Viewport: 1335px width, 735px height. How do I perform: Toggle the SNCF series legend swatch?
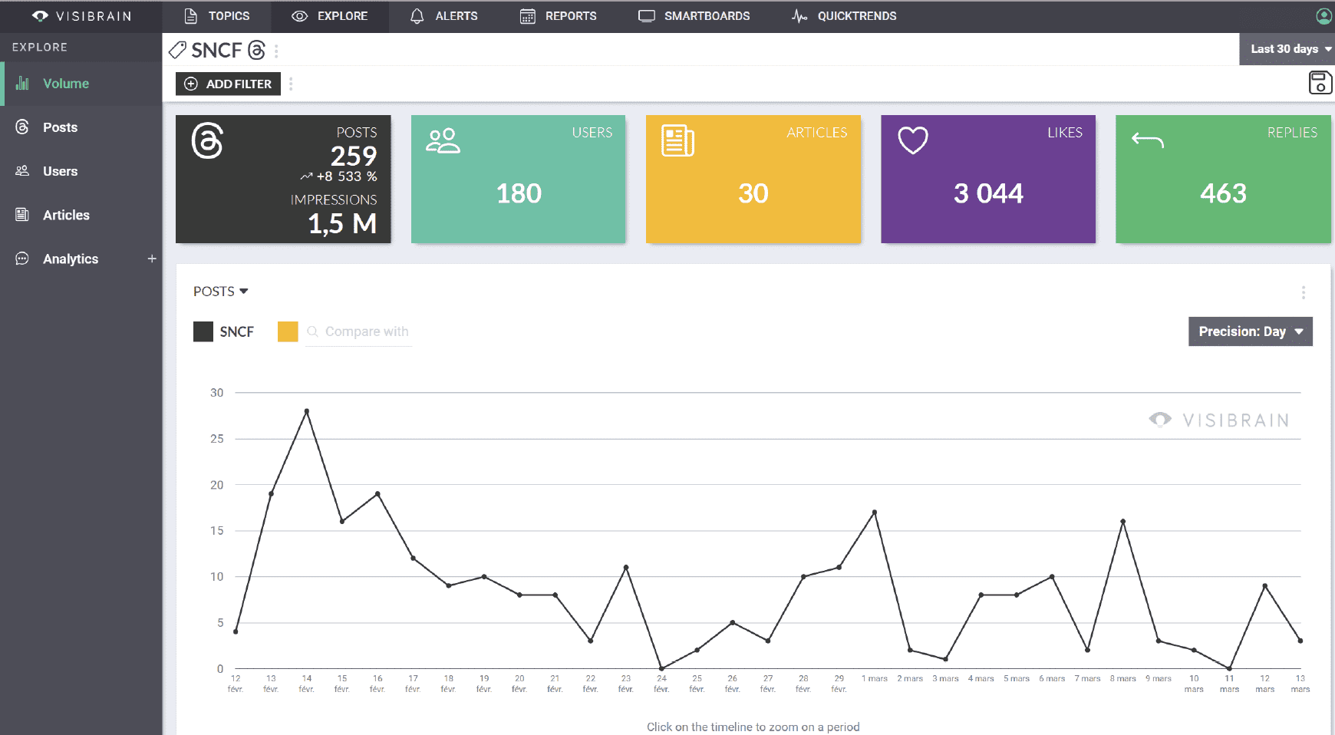203,331
